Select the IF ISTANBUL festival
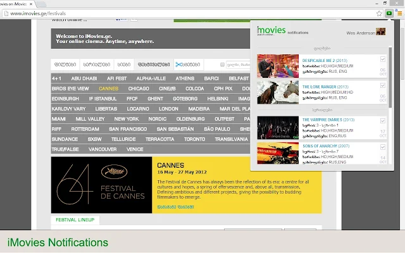 tap(103, 99)
